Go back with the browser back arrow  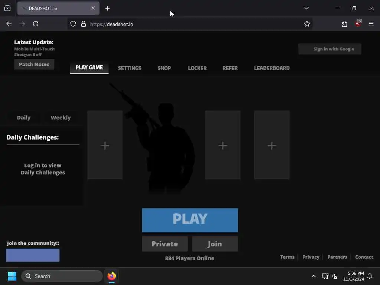point(9,24)
